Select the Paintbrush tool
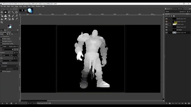The width and height of the screenshot is (191, 107). [x=13, y=16]
